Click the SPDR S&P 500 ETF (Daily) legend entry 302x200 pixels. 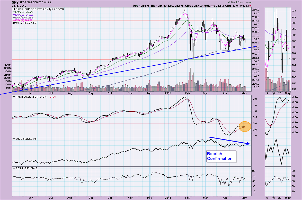(40, 9)
